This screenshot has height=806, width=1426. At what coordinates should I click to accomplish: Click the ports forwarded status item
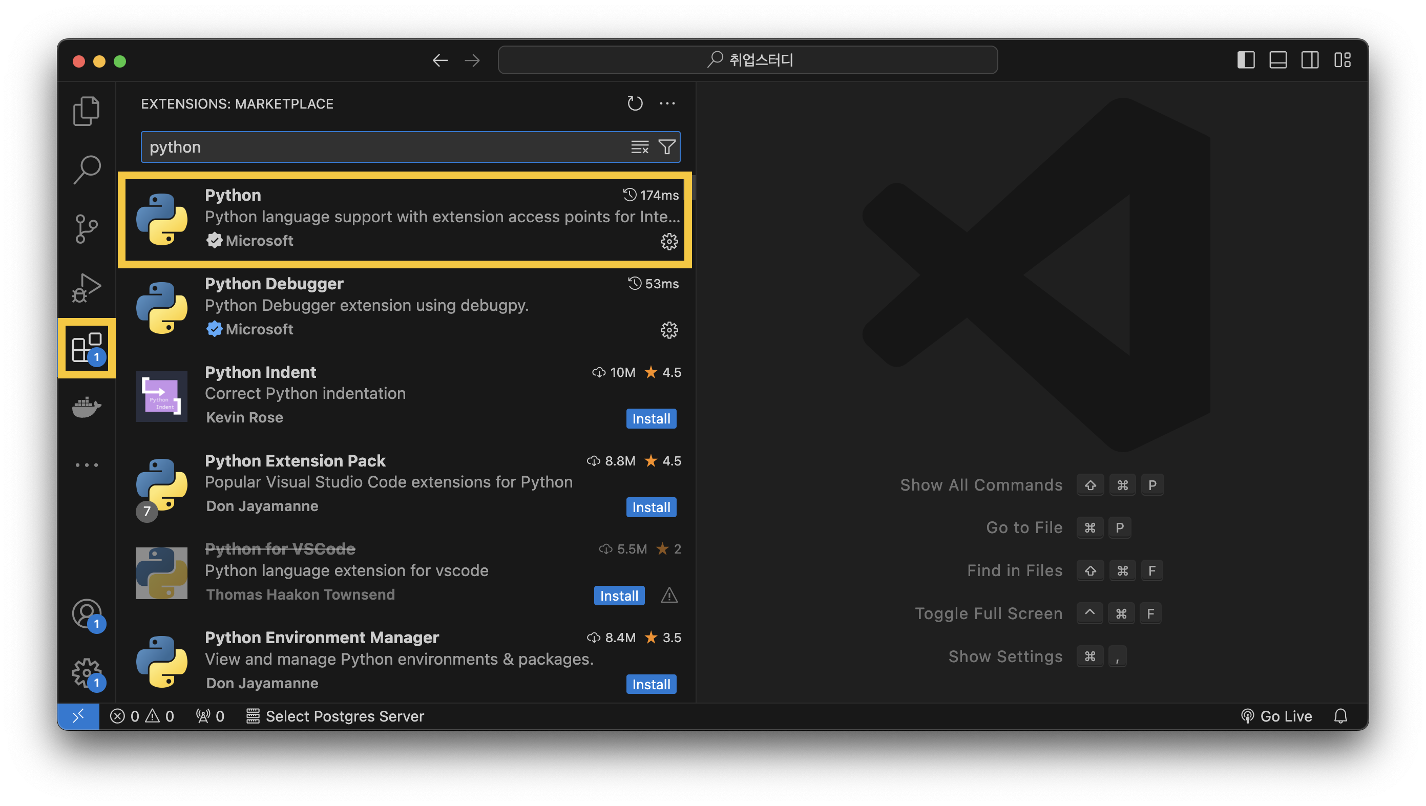tap(210, 716)
